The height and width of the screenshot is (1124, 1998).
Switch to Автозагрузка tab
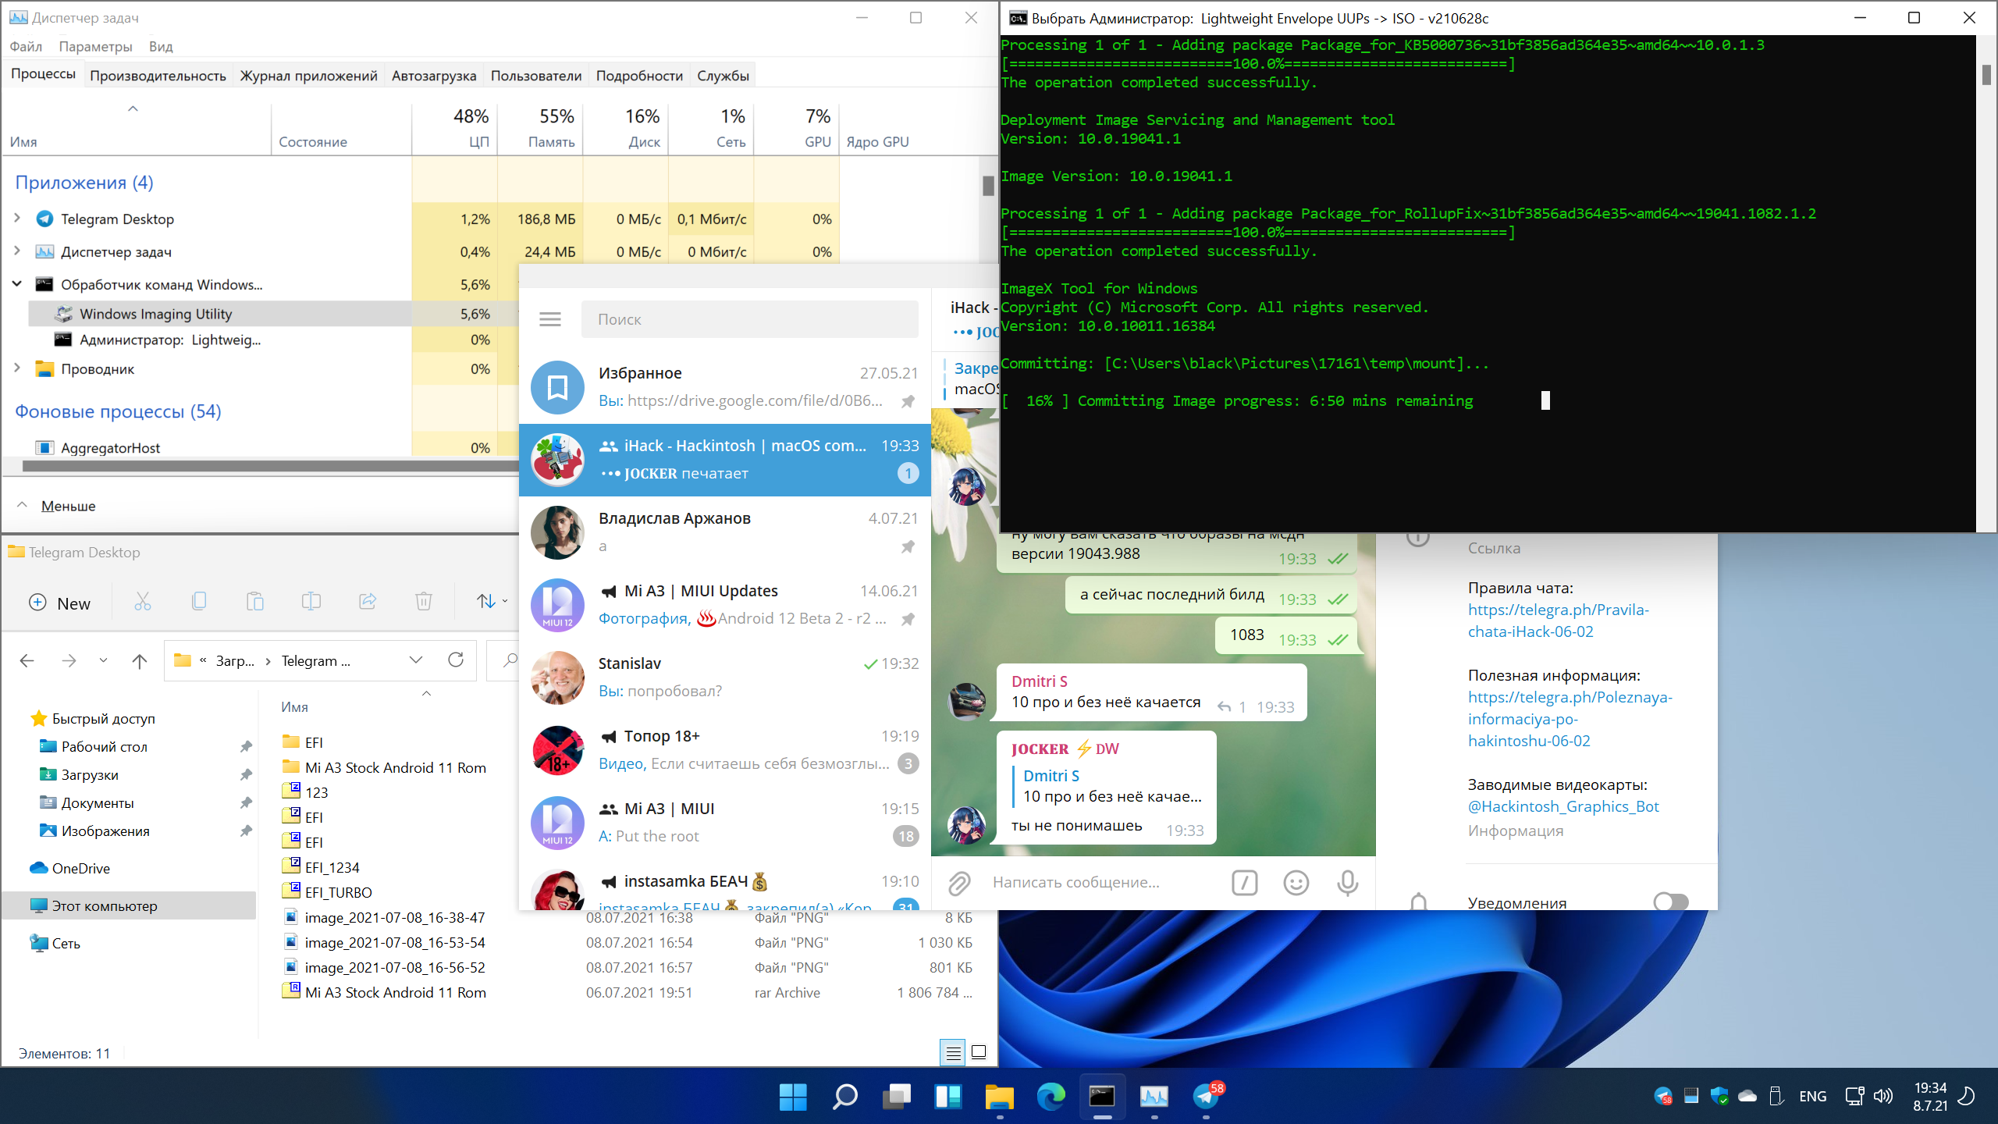(x=434, y=76)
